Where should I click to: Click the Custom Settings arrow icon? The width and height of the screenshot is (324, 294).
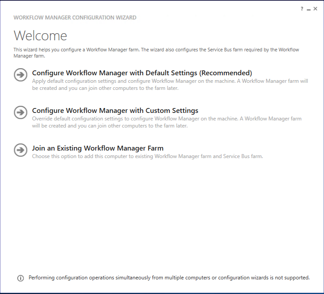(x=20, y=112)
